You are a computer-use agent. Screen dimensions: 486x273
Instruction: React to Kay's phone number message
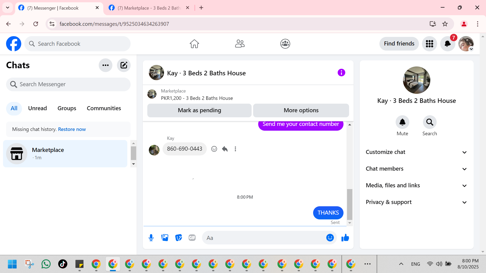pyautogui.click(x=214, y=149)
